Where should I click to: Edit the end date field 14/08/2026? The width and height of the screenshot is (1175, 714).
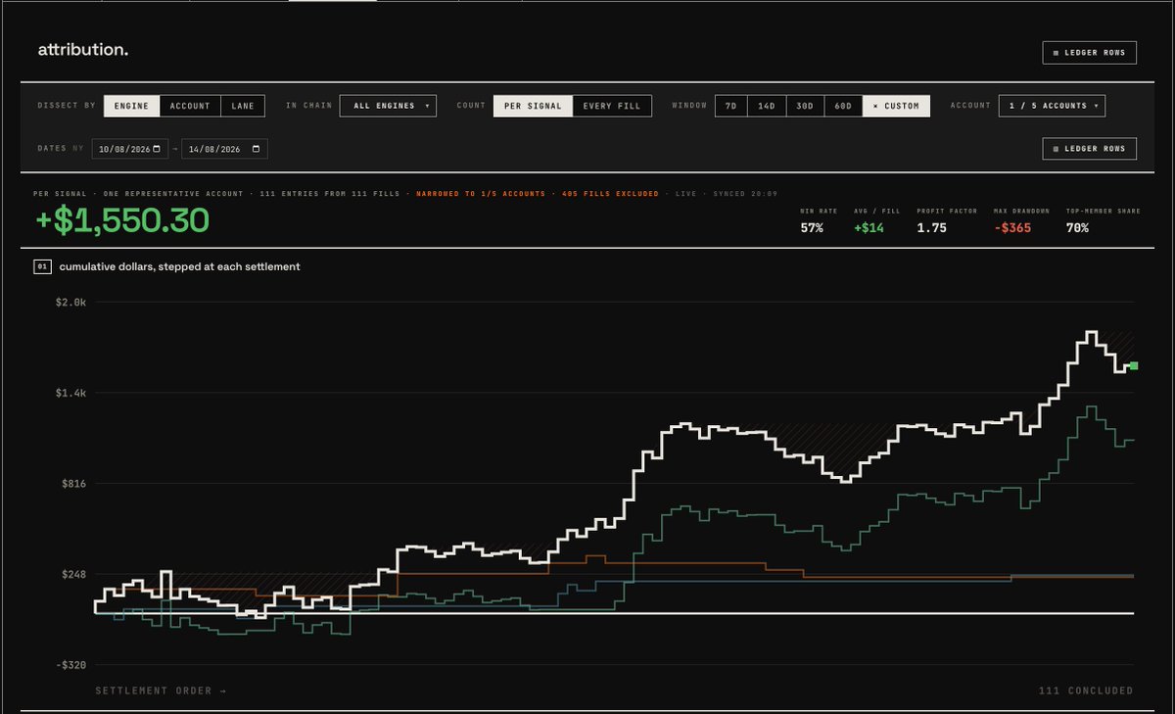pos(224,149)
